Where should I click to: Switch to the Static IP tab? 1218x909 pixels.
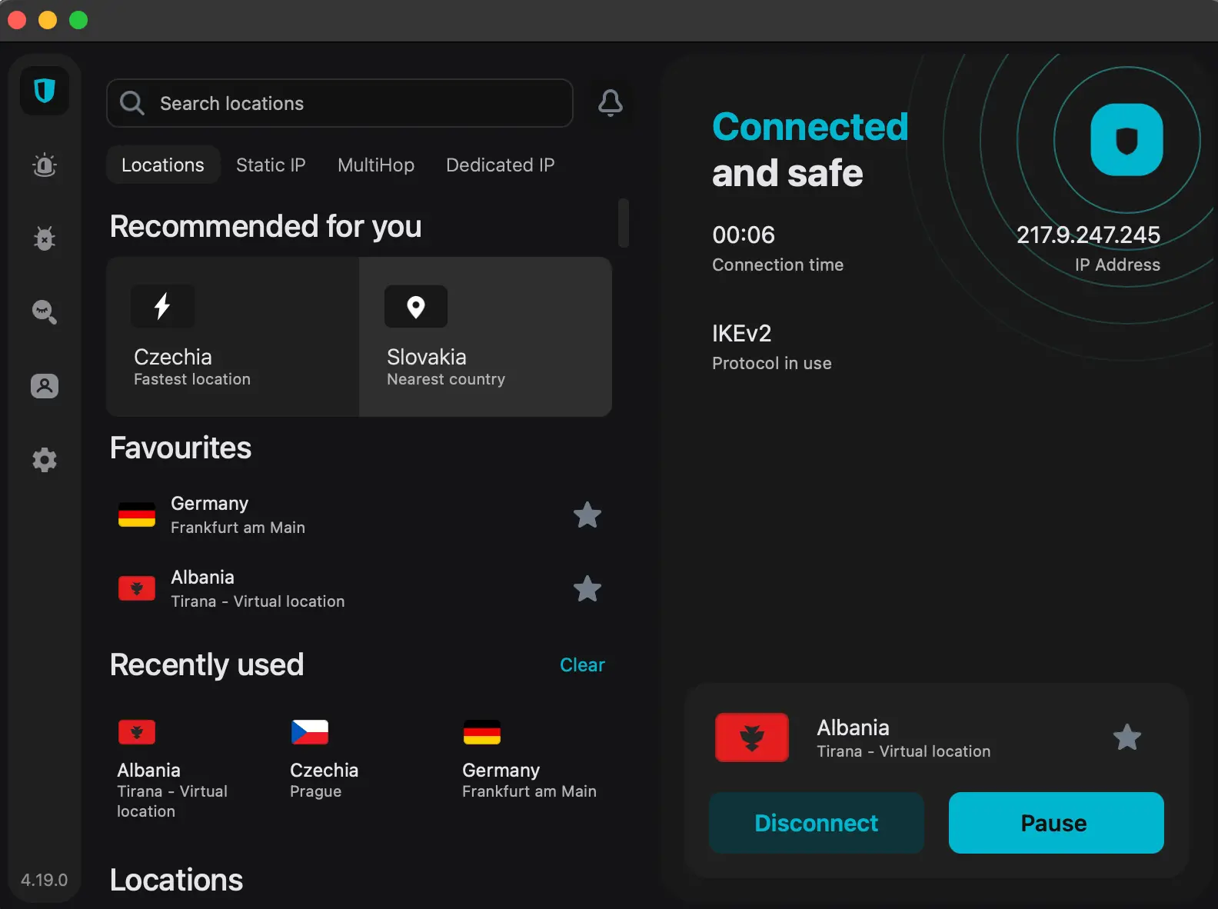[x=271, y=165]
